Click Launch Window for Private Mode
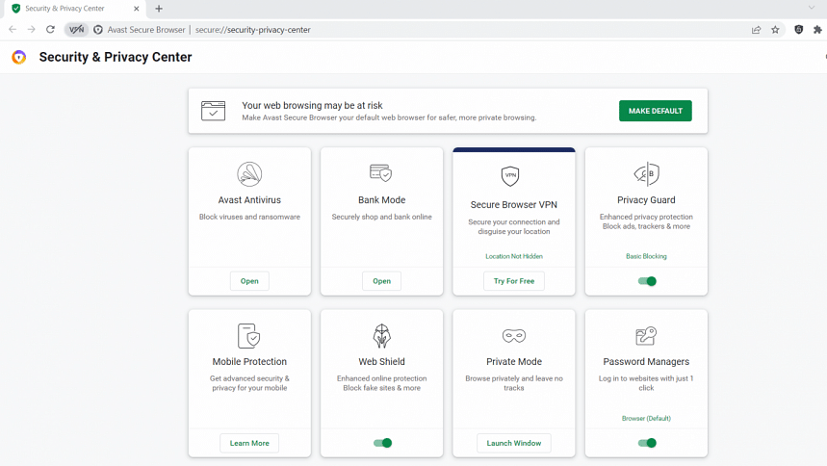This screenshot has width=827, height=466. (x=514, y=443)
